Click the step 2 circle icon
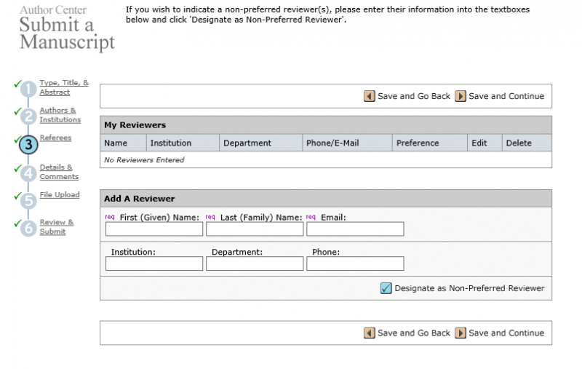Image resolution: width=582 pixels, height=369 pixels. (x=28, y=116)
